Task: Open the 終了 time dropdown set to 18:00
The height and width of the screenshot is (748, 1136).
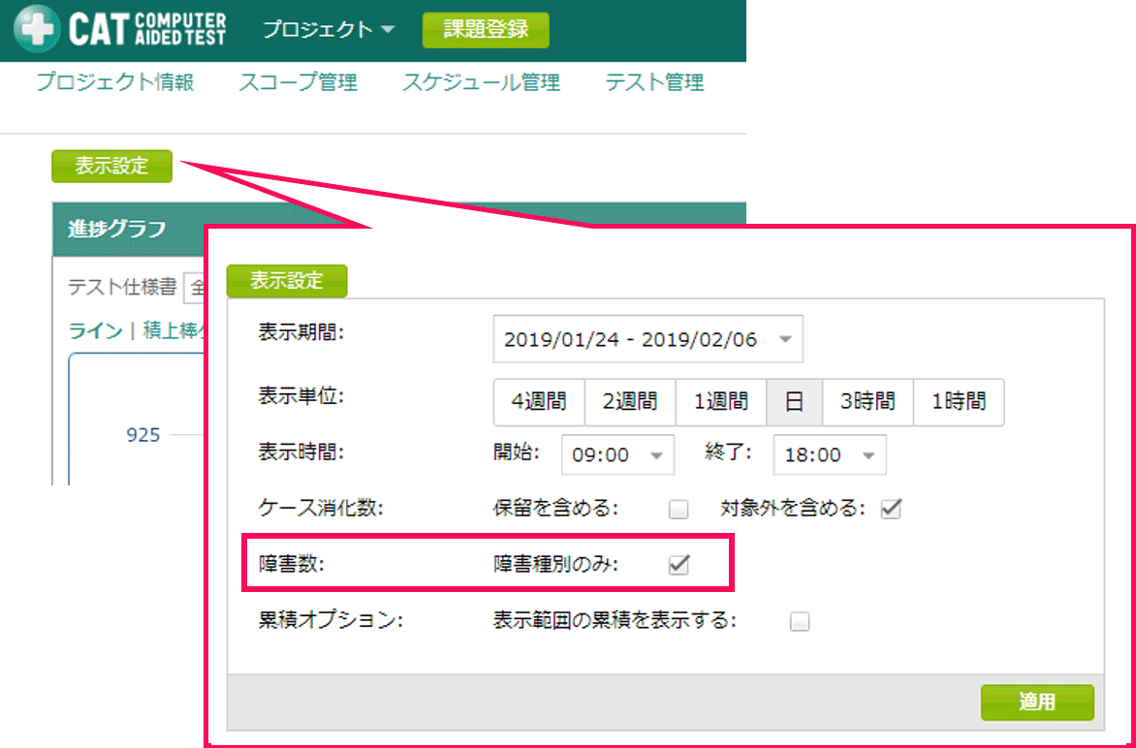Action: (x=830, y=454)
